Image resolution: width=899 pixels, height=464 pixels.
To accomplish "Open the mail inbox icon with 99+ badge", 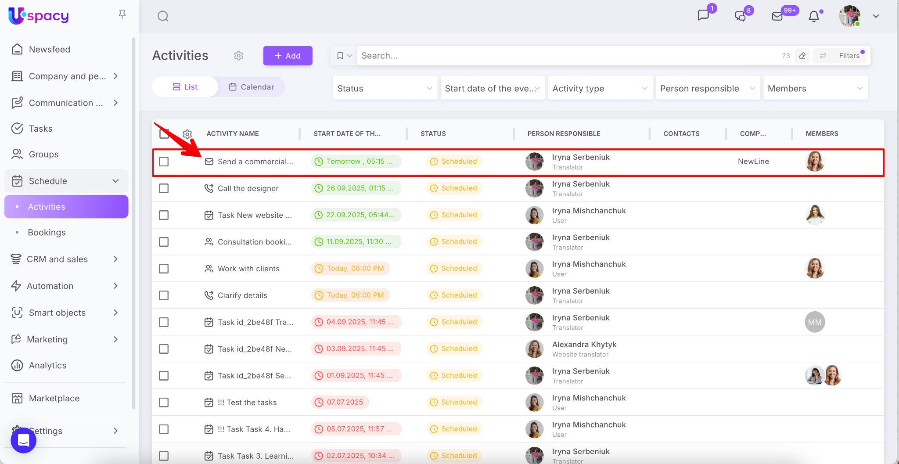I will [777, 16].
